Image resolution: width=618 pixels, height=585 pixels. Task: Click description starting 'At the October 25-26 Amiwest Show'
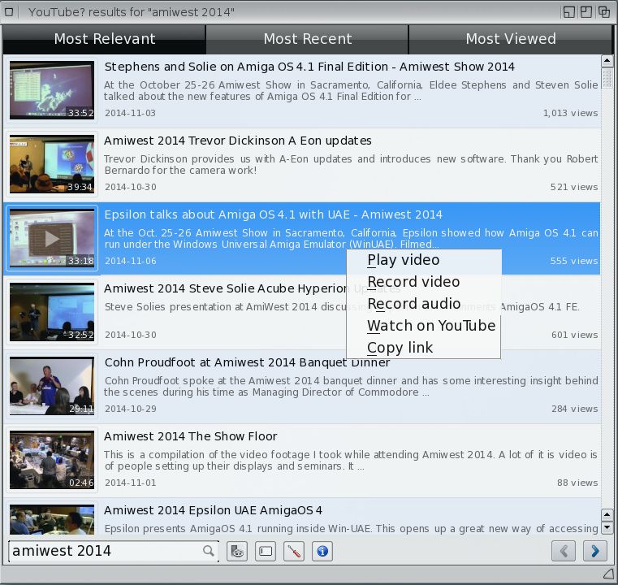351,91
